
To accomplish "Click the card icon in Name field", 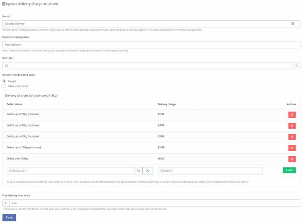I will 293,24.
